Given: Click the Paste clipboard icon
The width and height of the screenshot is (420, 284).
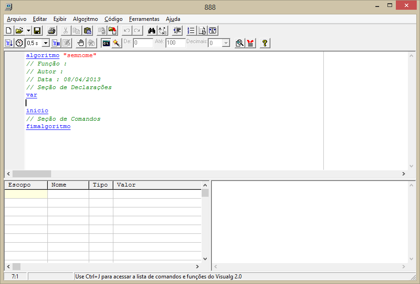Looking at the screenshot, I should click(x=87, y=31).
